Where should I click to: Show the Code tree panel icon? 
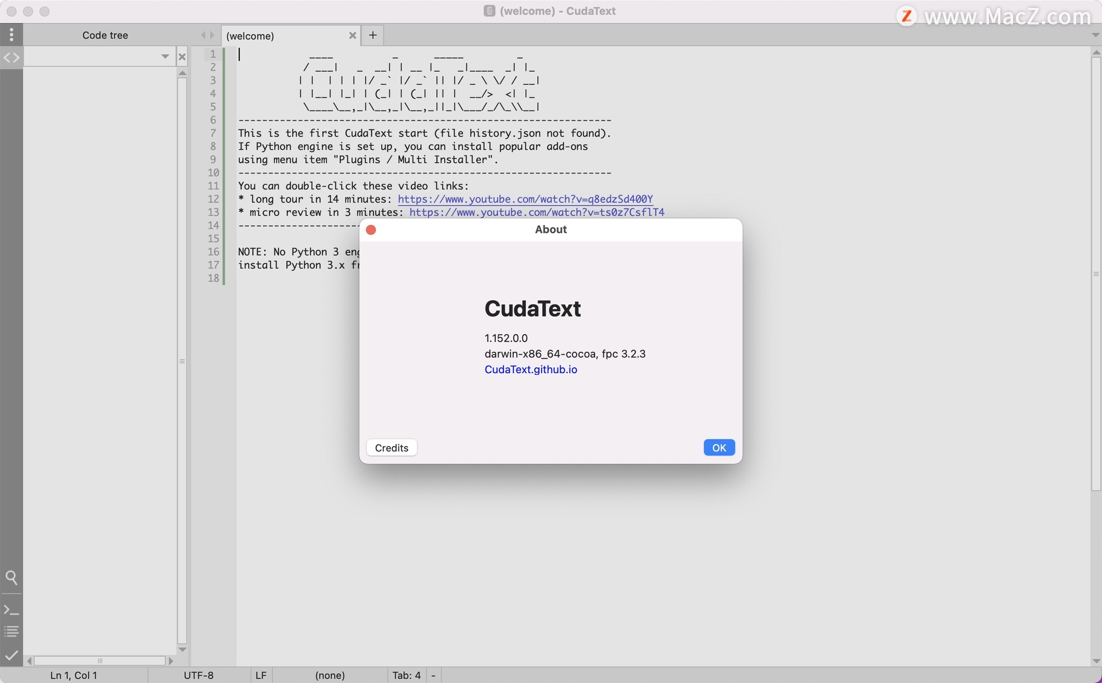pyautogui.click(x=11, y=58)
